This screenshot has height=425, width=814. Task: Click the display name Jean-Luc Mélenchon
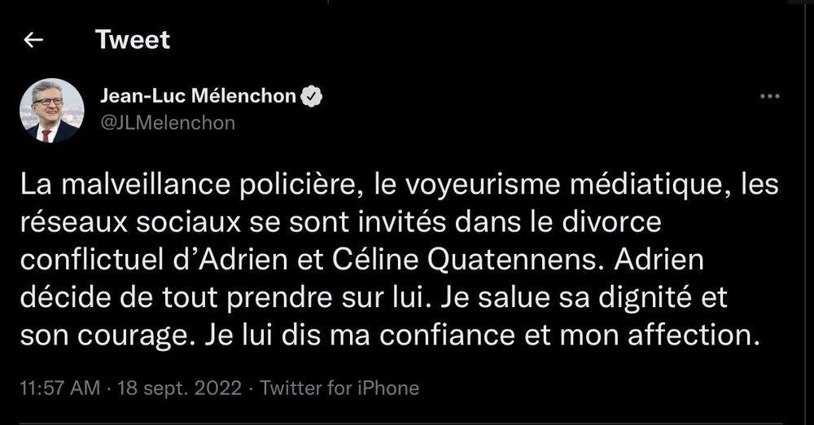point(197,97)
